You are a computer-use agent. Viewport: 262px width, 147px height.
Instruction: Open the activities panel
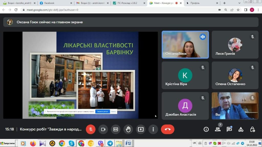241,129
